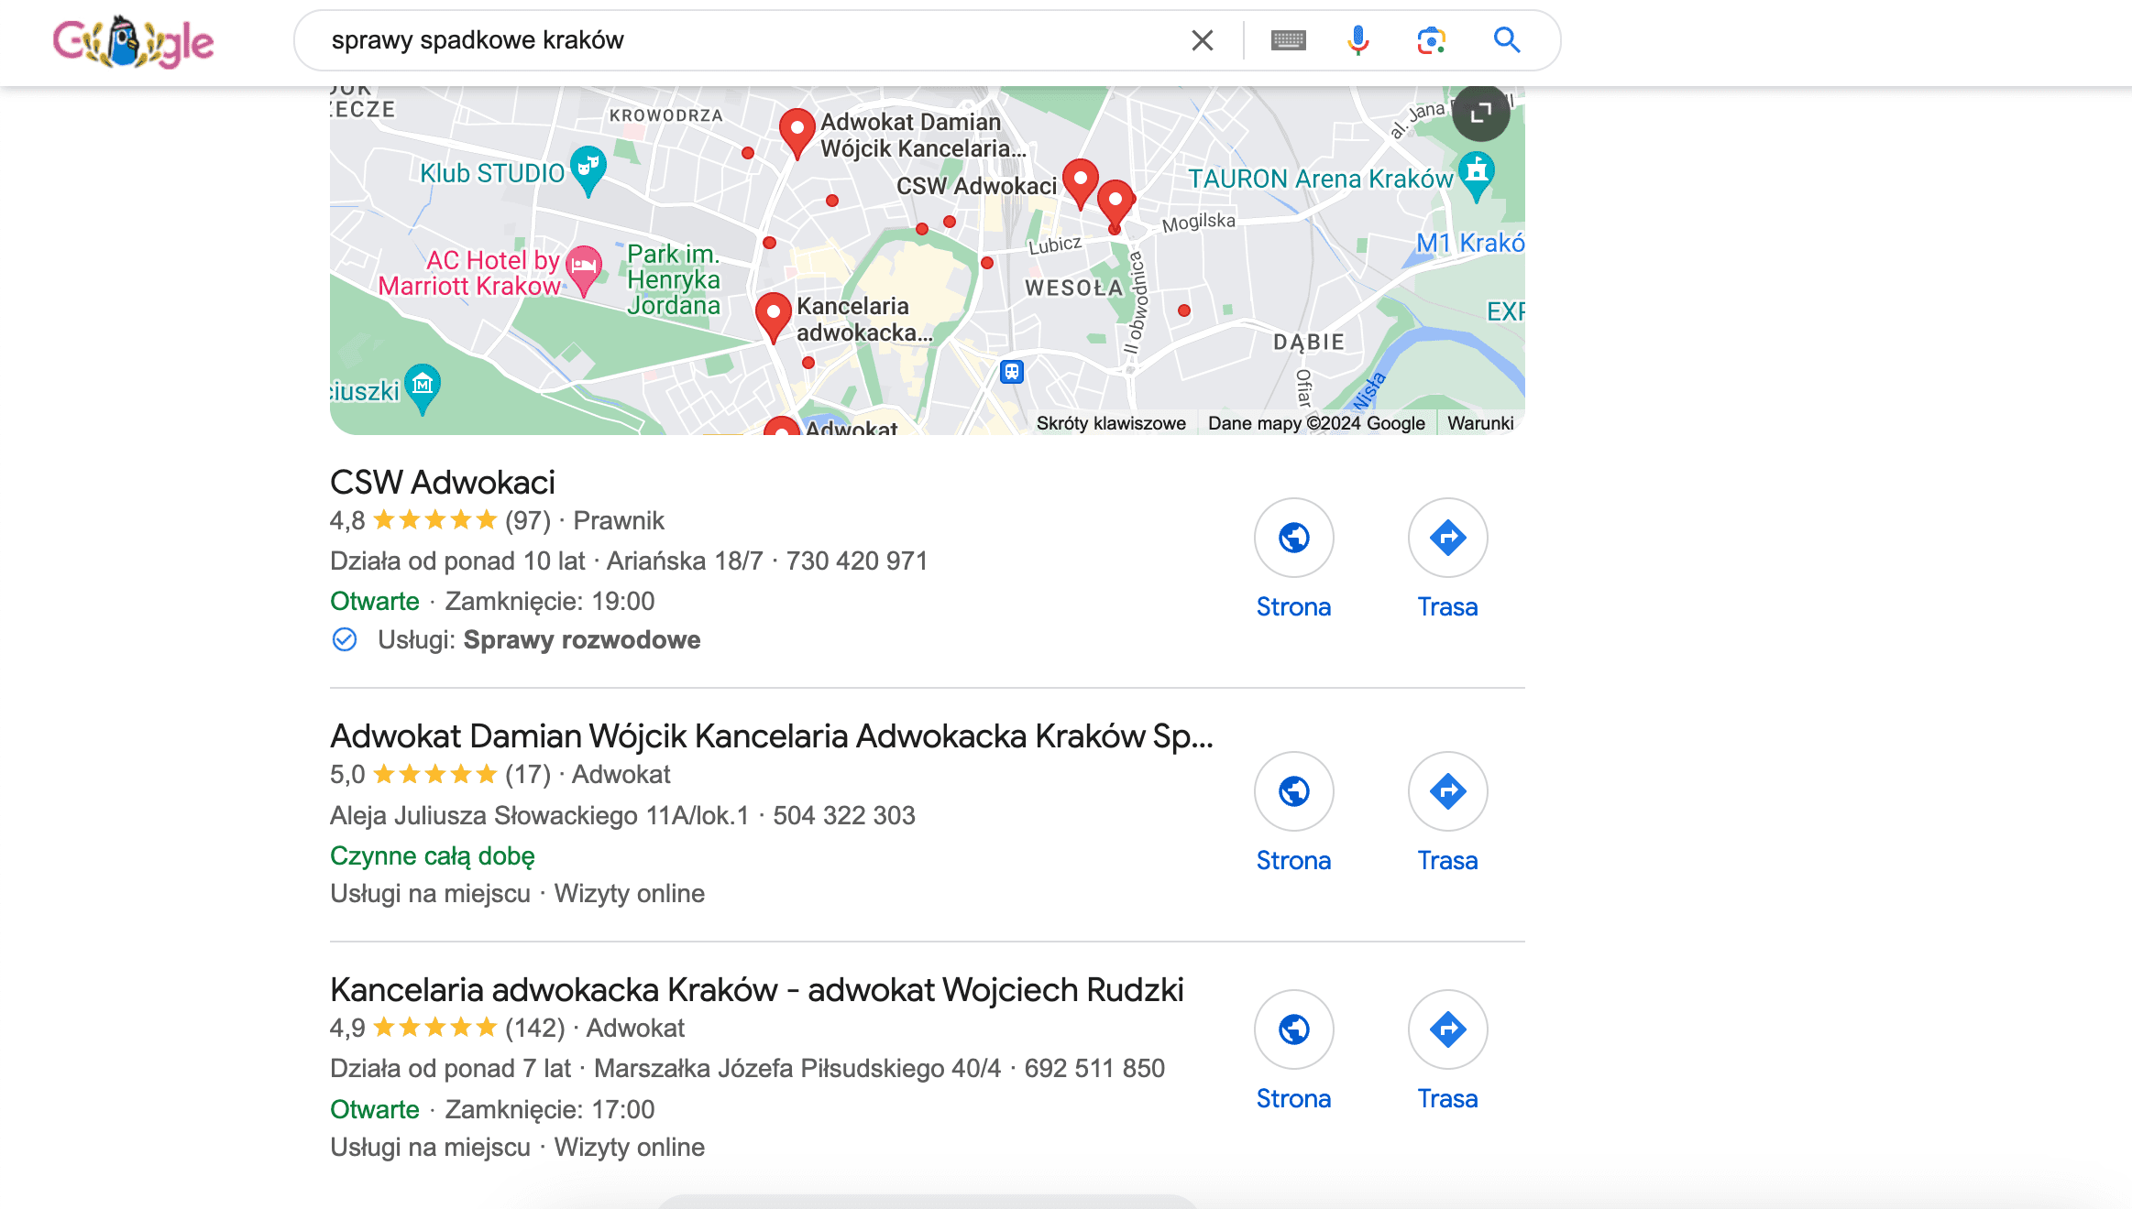
Task: Go to Google homepage via the logo
Action: tap(134, 42)
